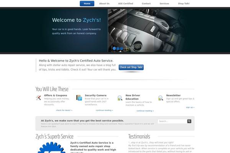Click the search magnifier button
Screen dimensions: 230x153
[189, 121]
